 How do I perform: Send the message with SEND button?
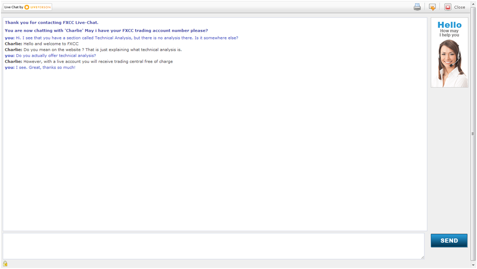pyautogui.click(x=449, y=240)
